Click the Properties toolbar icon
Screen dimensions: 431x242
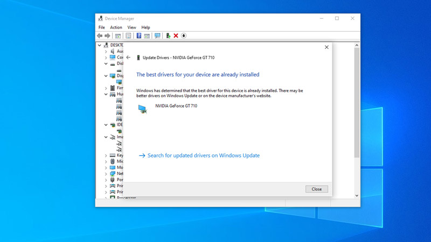[x=128, y=35]
